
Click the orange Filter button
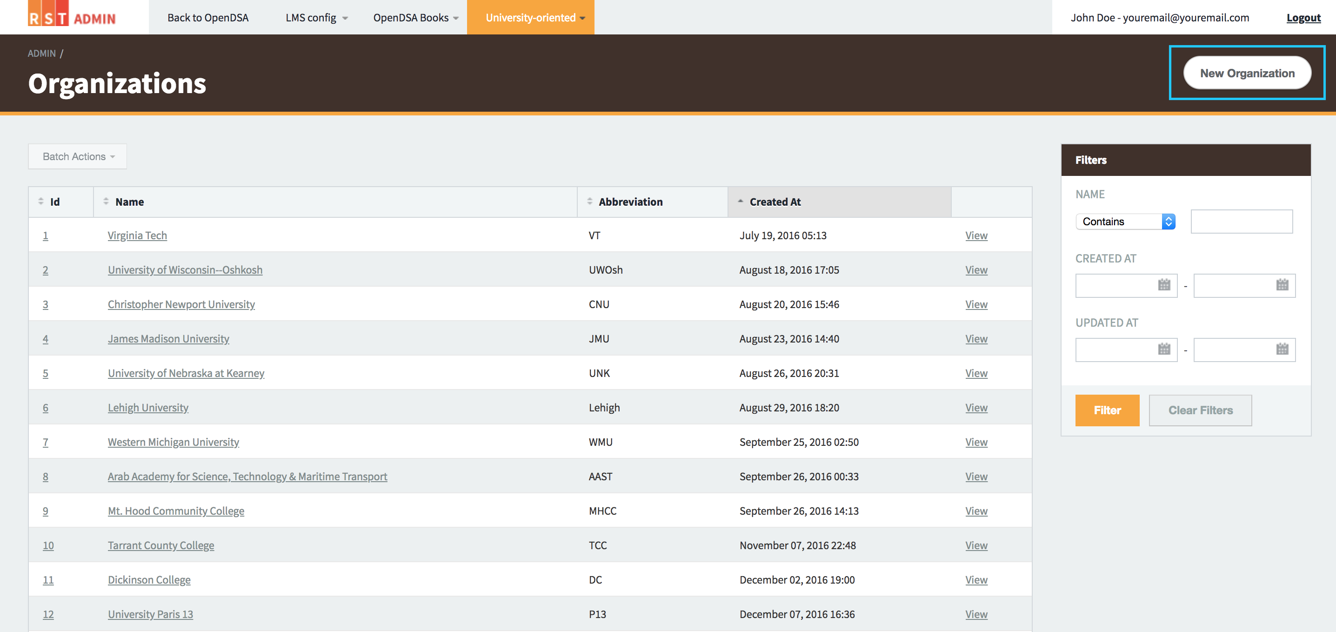[1107, 410]
